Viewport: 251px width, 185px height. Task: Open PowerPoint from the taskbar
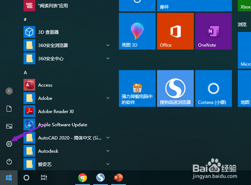pyautogui.click(x=118, y=178)
